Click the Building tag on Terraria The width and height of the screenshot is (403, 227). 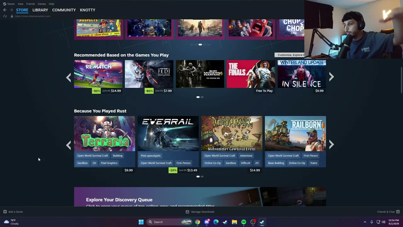coord(118,156)
